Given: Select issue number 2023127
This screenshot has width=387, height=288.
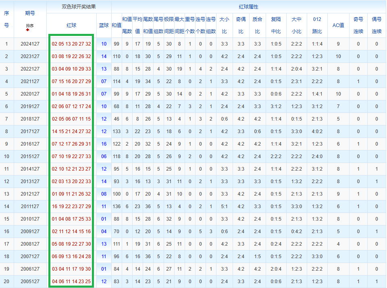Looking at the screenshot, I should (30, 56).
